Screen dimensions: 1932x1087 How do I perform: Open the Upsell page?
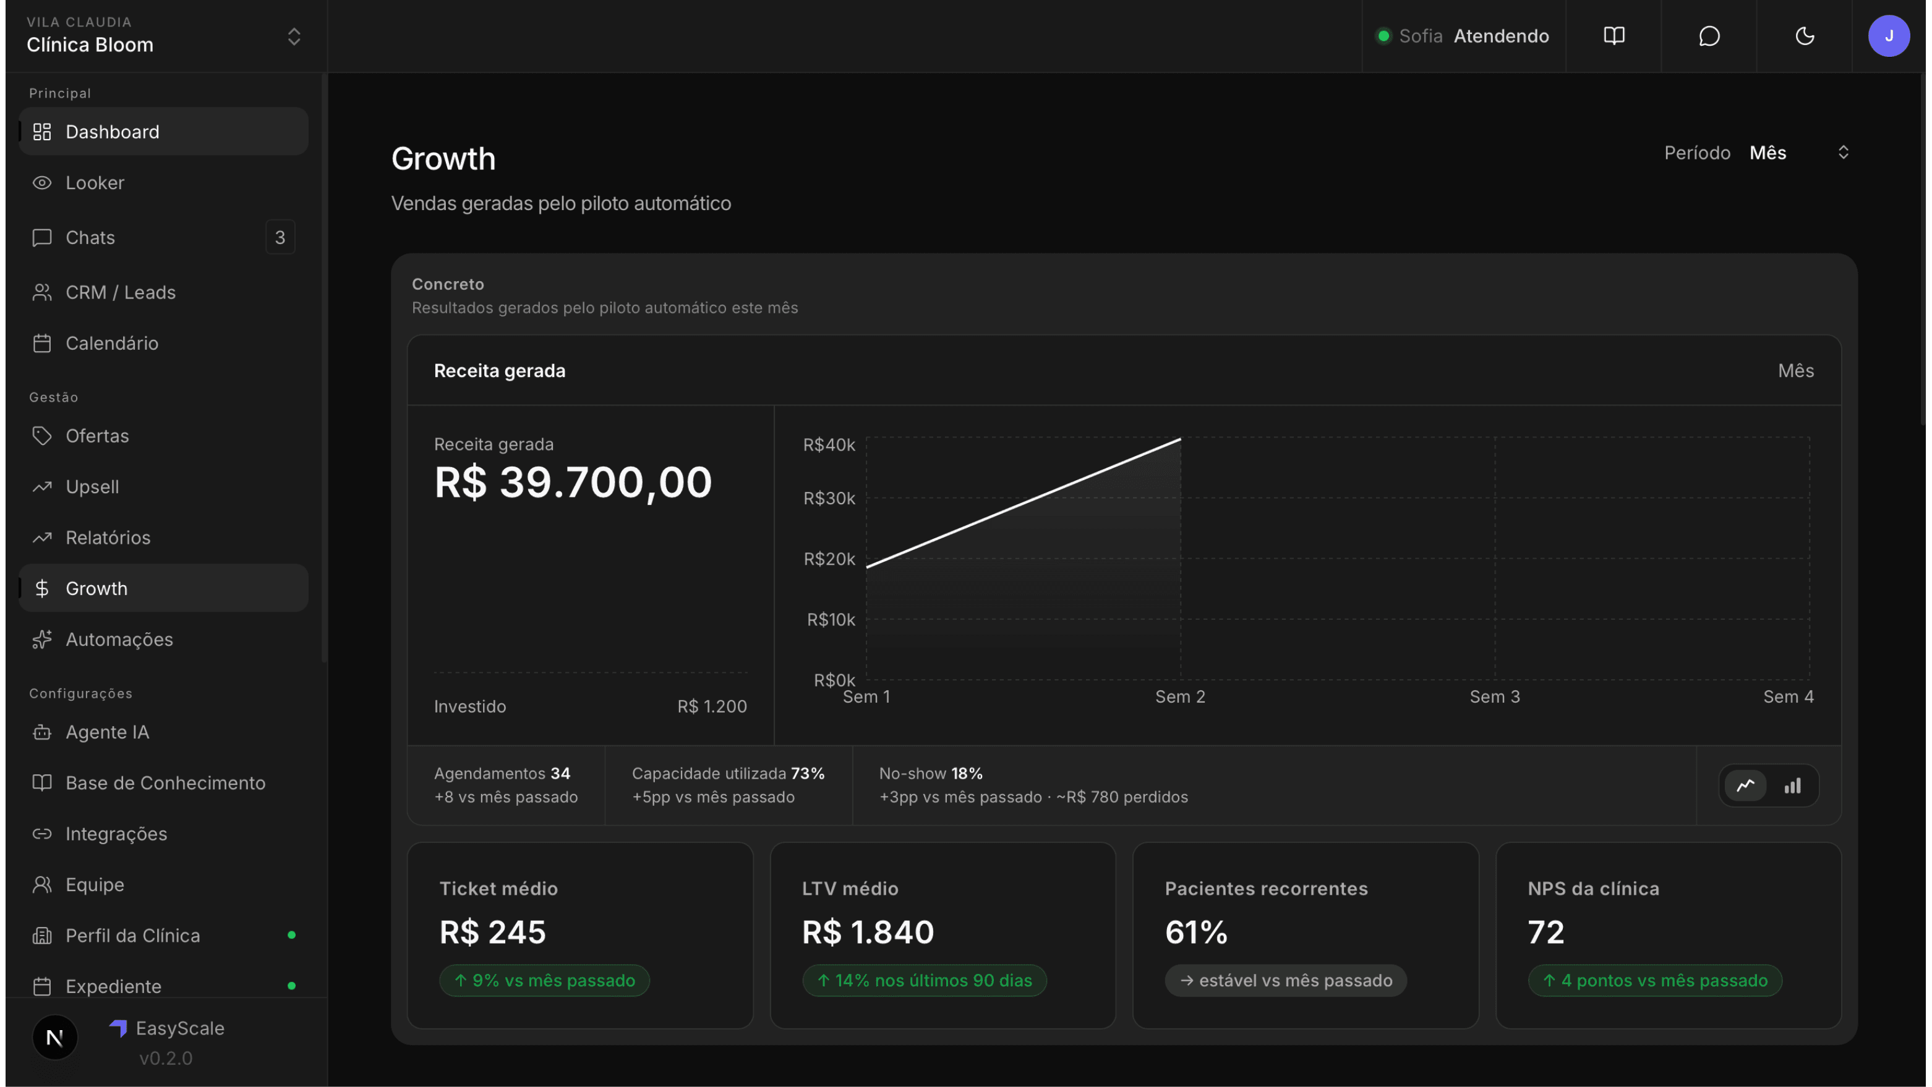[x=163, y=486]
